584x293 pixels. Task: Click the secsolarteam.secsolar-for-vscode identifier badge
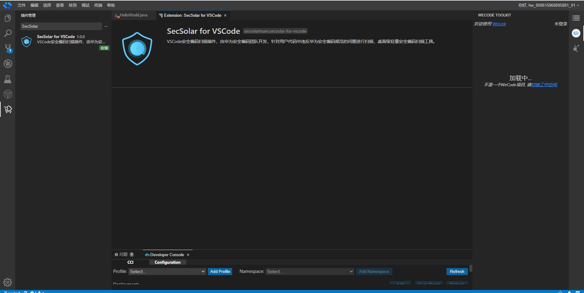[x=275, y=31]
